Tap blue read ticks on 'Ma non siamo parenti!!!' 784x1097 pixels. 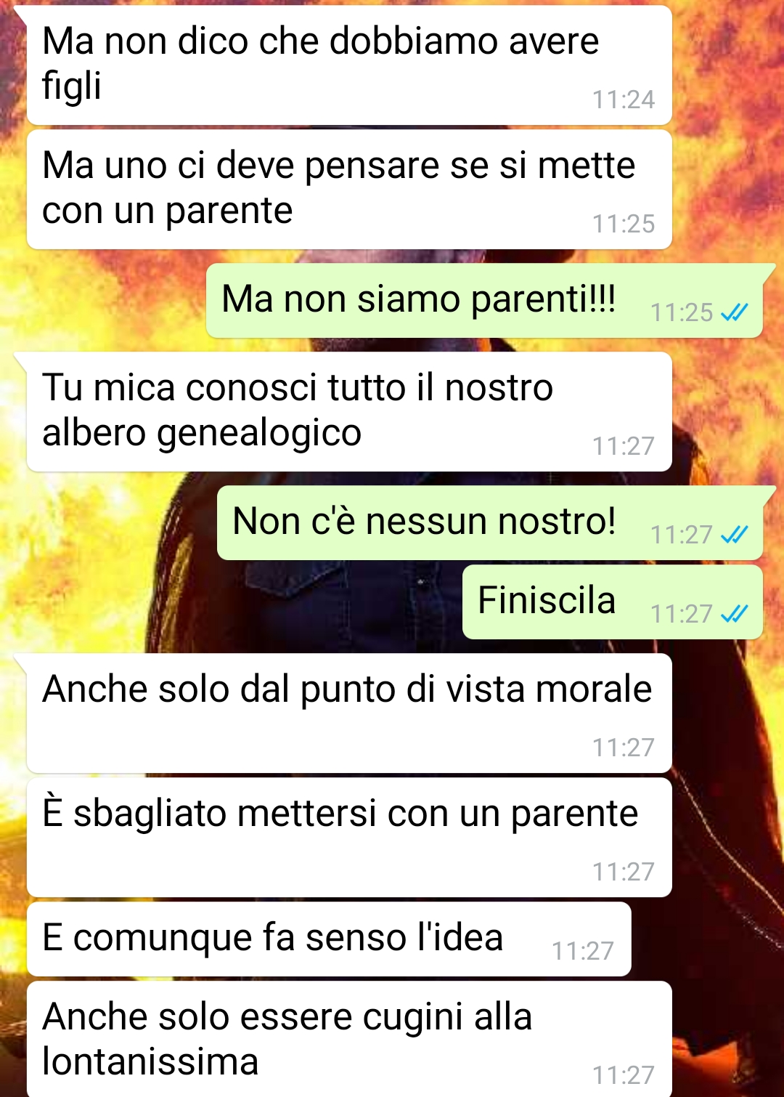(734, 312)
